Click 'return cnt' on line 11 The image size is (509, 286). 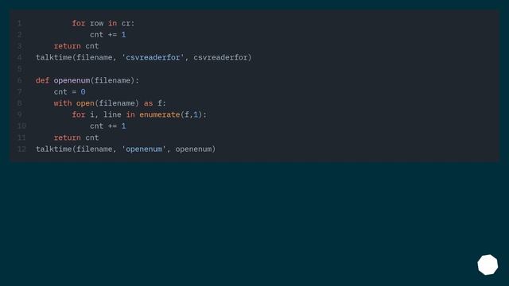[x=76, y=137]
